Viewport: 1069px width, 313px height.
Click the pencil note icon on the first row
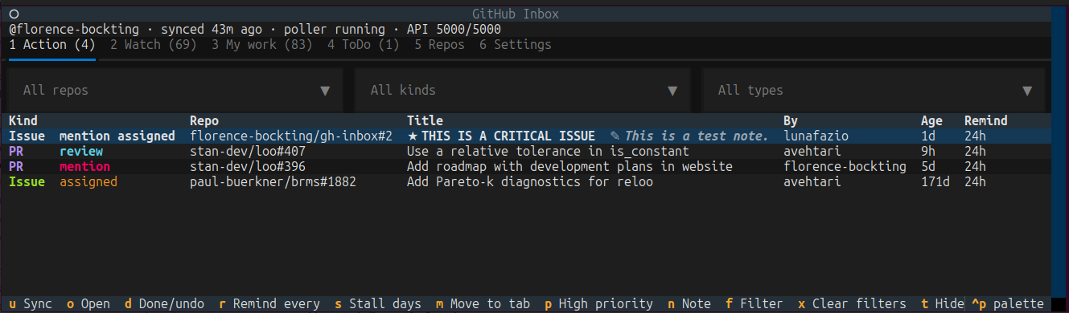pos(615,136)
